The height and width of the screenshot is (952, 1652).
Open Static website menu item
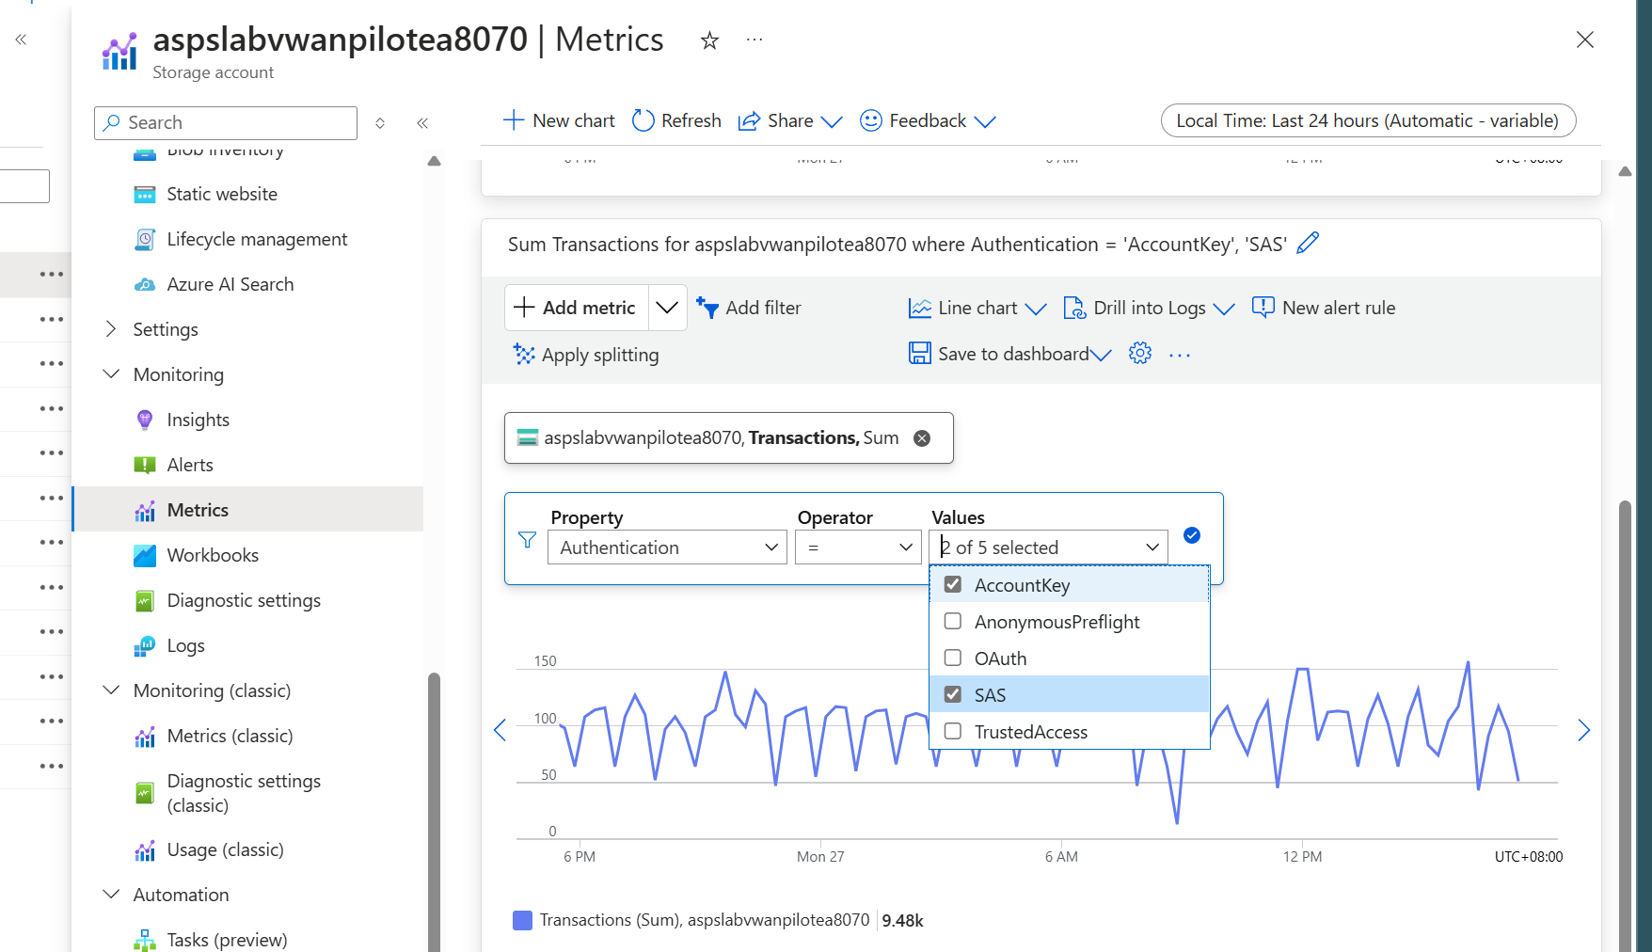222,194
